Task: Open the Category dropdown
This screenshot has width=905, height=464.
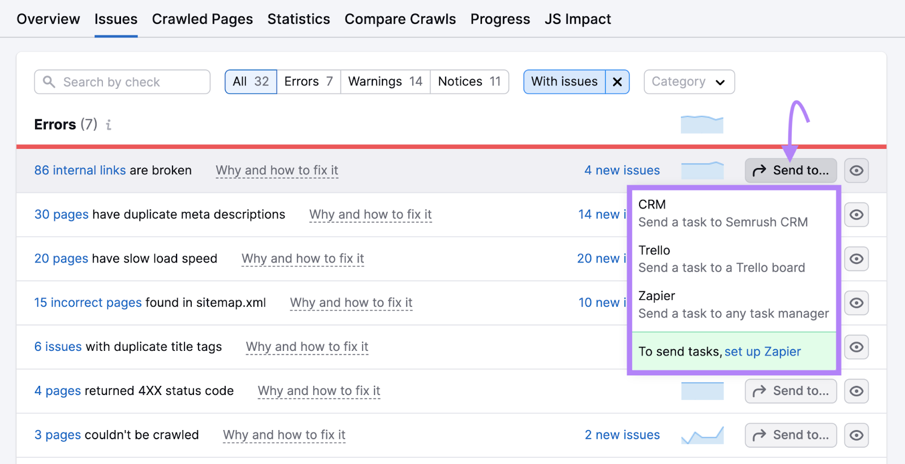Action: point(689,82)
